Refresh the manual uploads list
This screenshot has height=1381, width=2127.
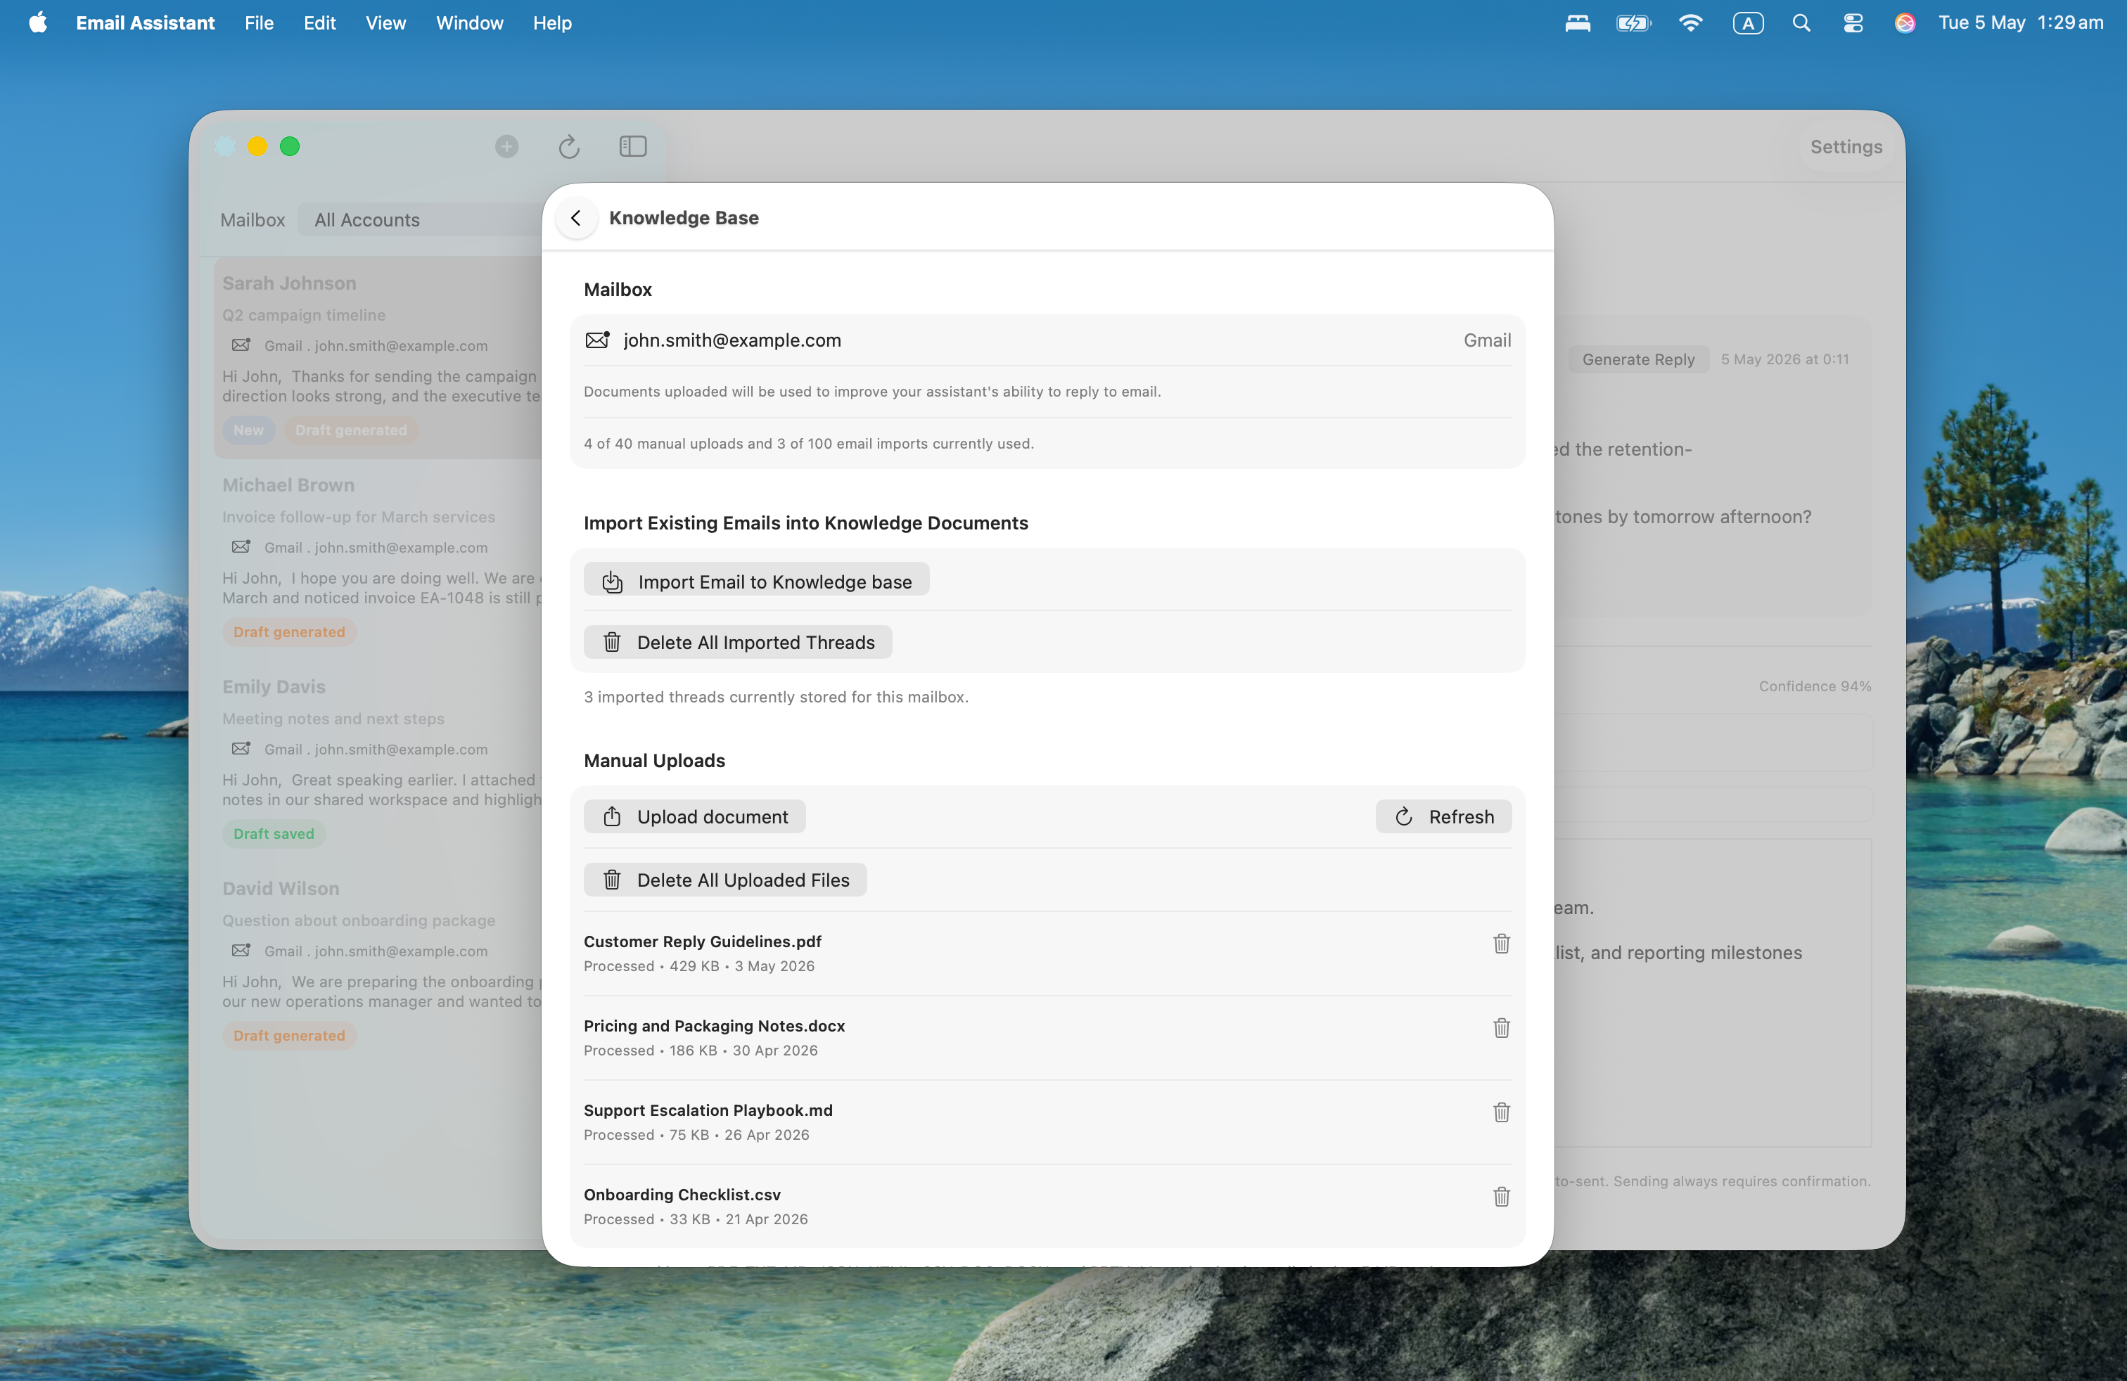click(x=1443, y=816)
